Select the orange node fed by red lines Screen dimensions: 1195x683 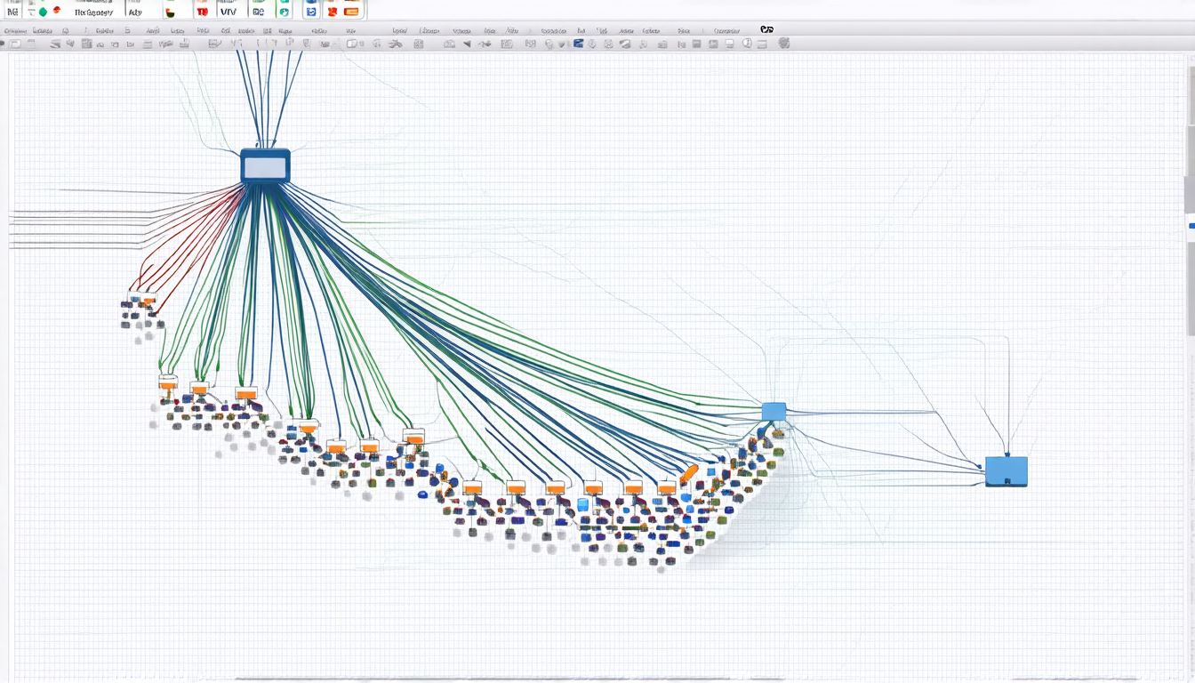click(x=147, y=301)
